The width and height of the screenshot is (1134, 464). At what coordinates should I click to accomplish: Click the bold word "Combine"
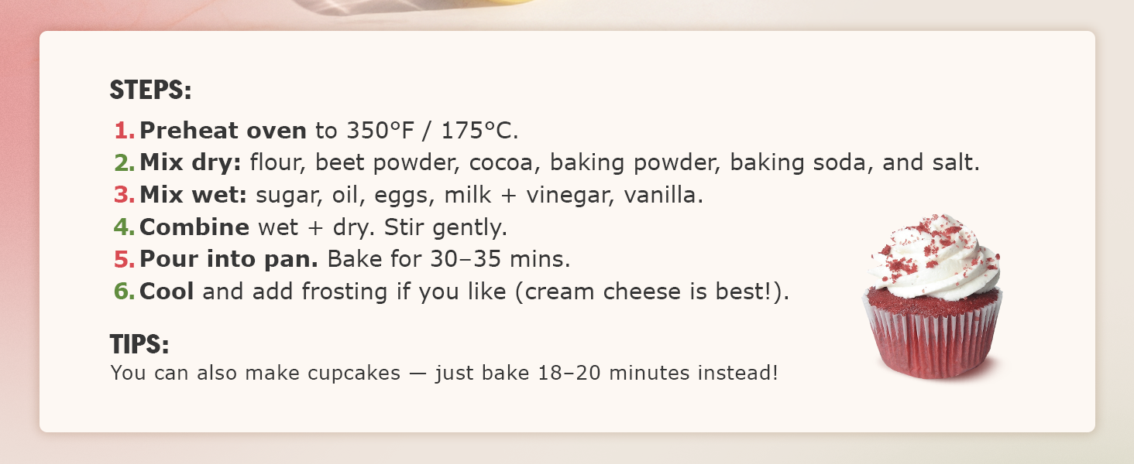pos(194,228)
